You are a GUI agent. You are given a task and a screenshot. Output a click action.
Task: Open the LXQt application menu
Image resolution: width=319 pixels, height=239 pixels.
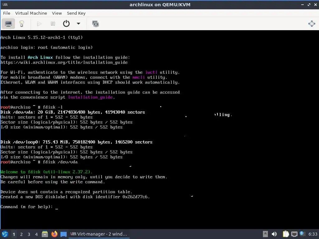click(5, 234)
